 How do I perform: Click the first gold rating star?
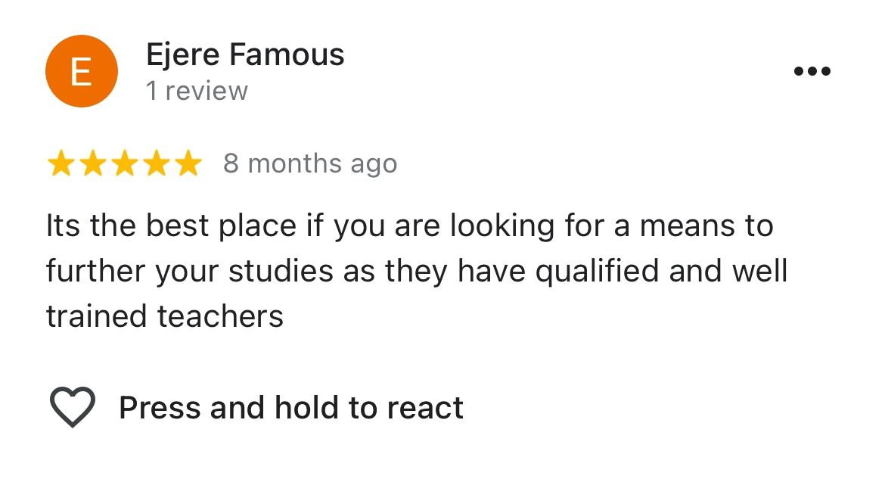[61, 163]
